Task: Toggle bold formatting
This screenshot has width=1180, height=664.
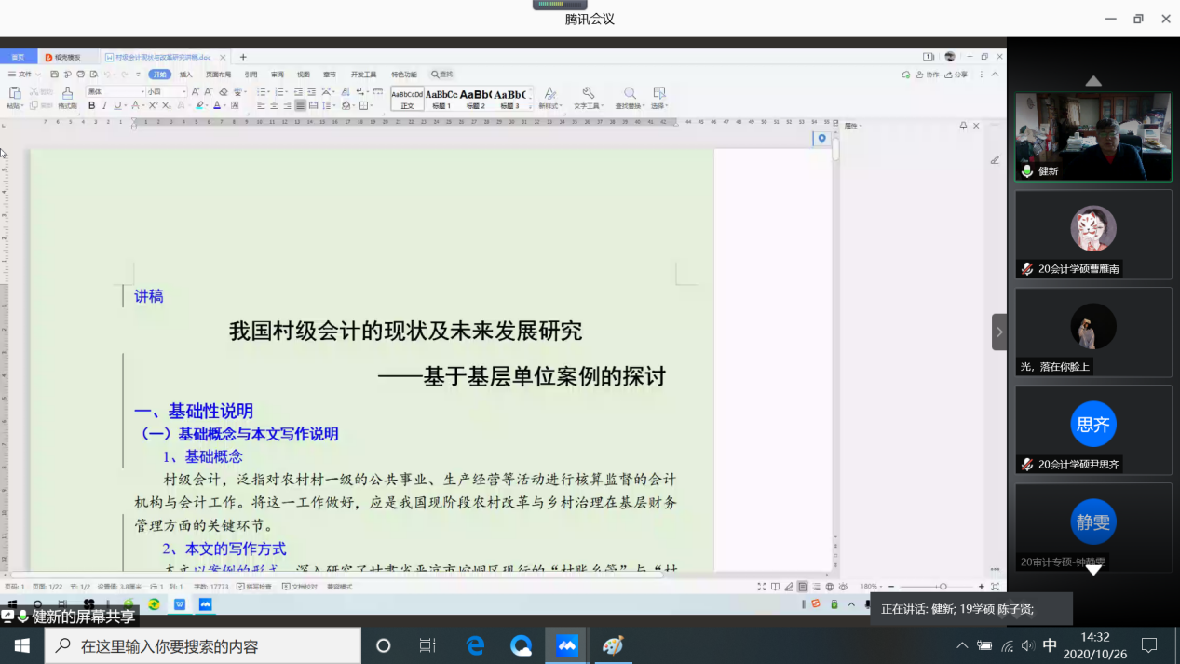Action: (91, 105)
